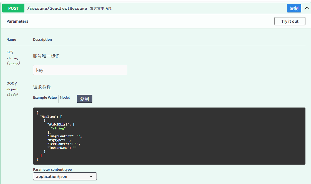Focus the key input field

80,70
